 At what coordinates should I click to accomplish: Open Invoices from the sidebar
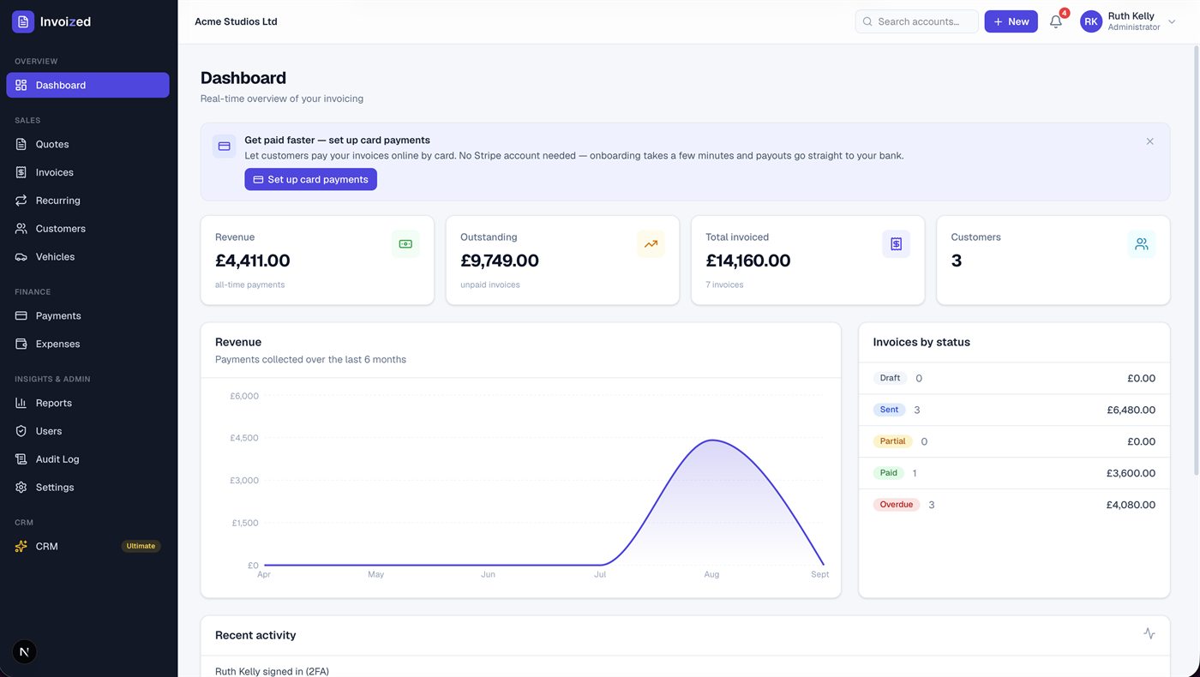tap(87, 172)
